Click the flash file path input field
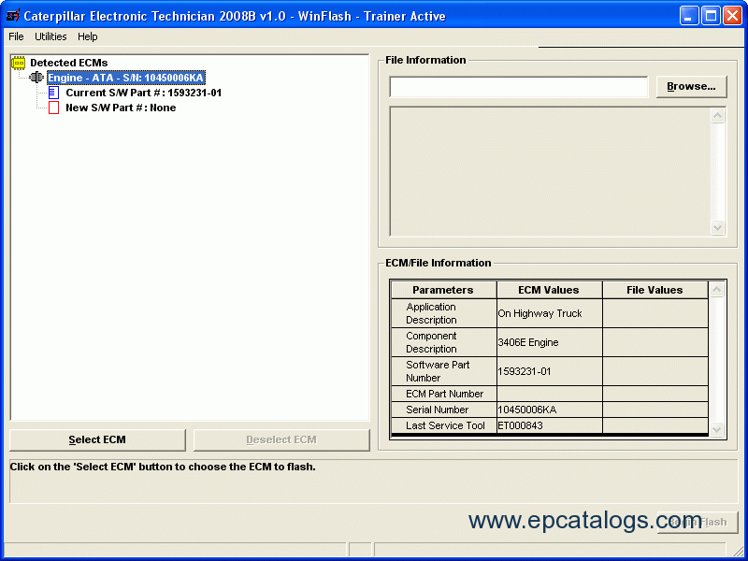 (518, 87)
